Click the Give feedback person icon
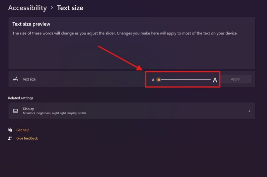 point(10,138)
